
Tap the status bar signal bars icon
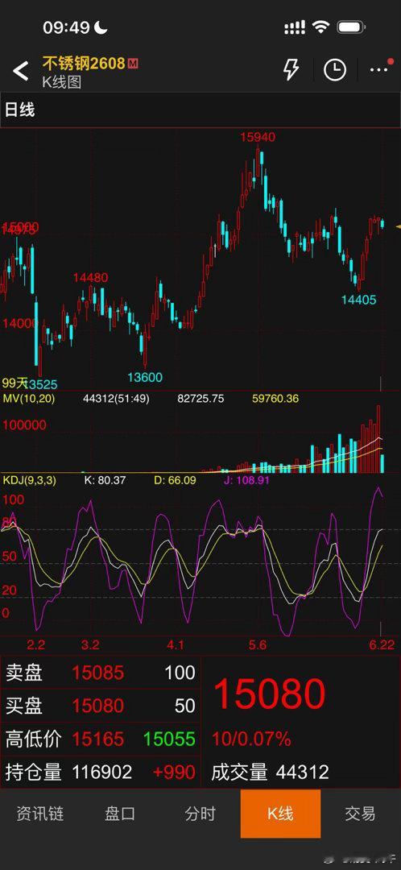click(295, 27)
